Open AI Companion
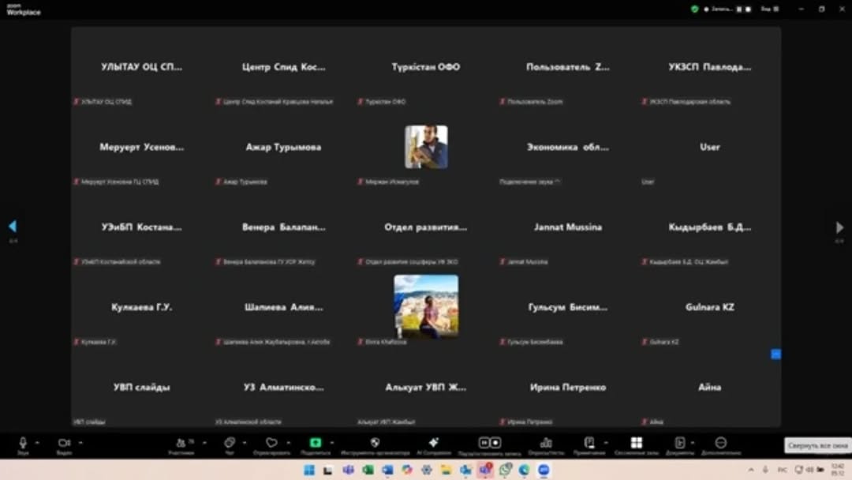This screenshot has height=480, width=852. [433, 443]
